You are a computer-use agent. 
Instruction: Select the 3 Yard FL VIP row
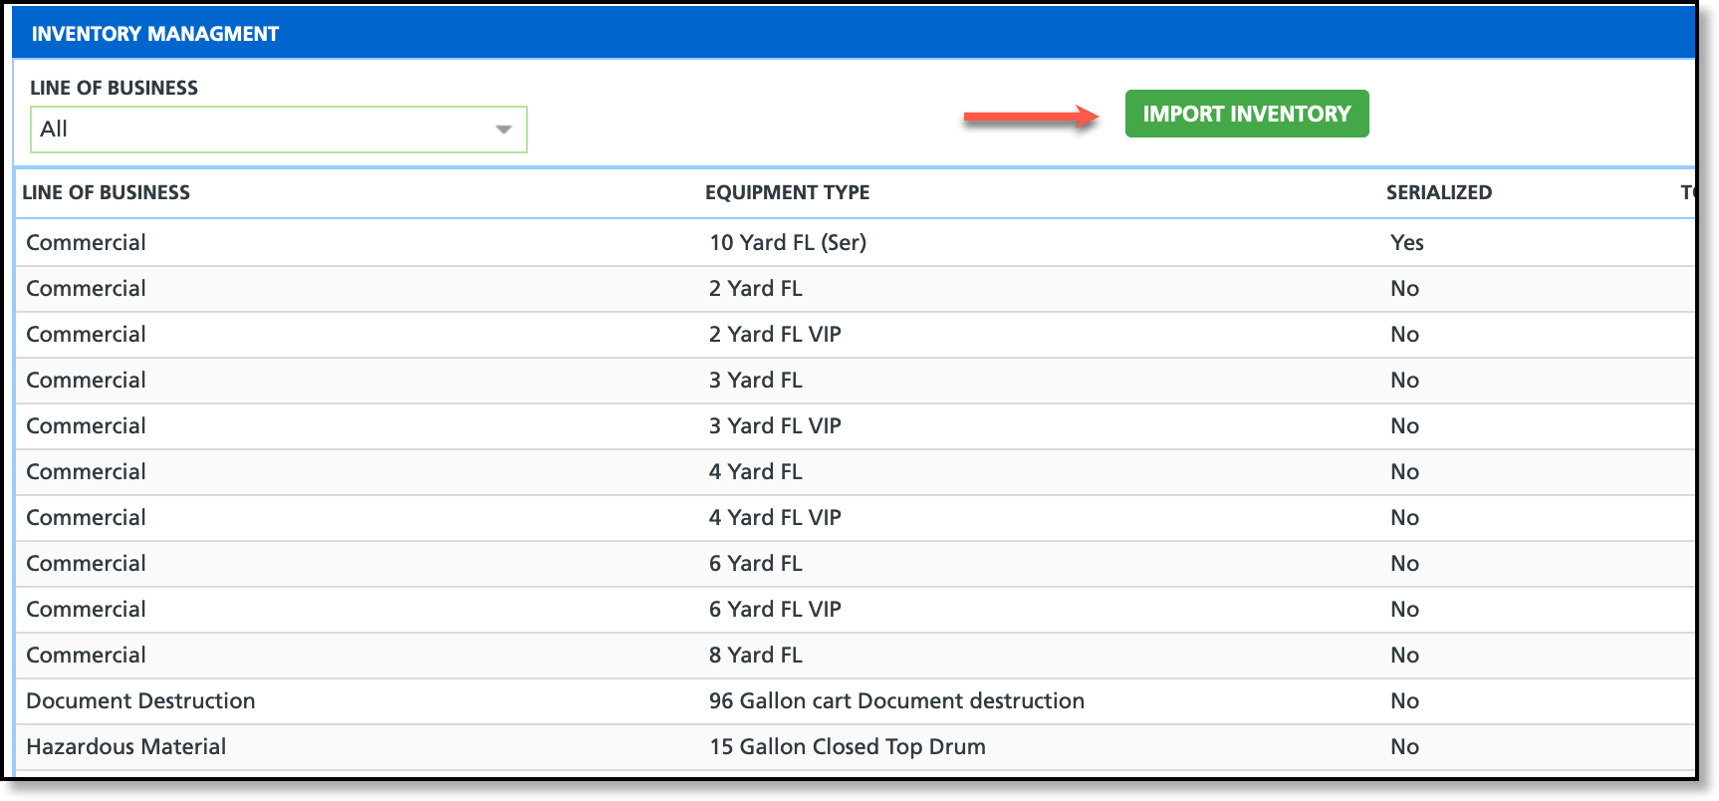pyautogui.click(x=856, y=425)
